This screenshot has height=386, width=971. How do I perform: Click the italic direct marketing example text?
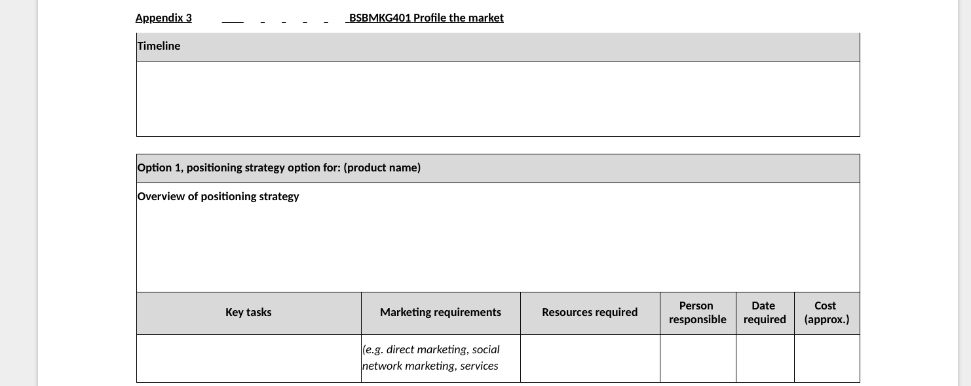[x=431, y=358]
